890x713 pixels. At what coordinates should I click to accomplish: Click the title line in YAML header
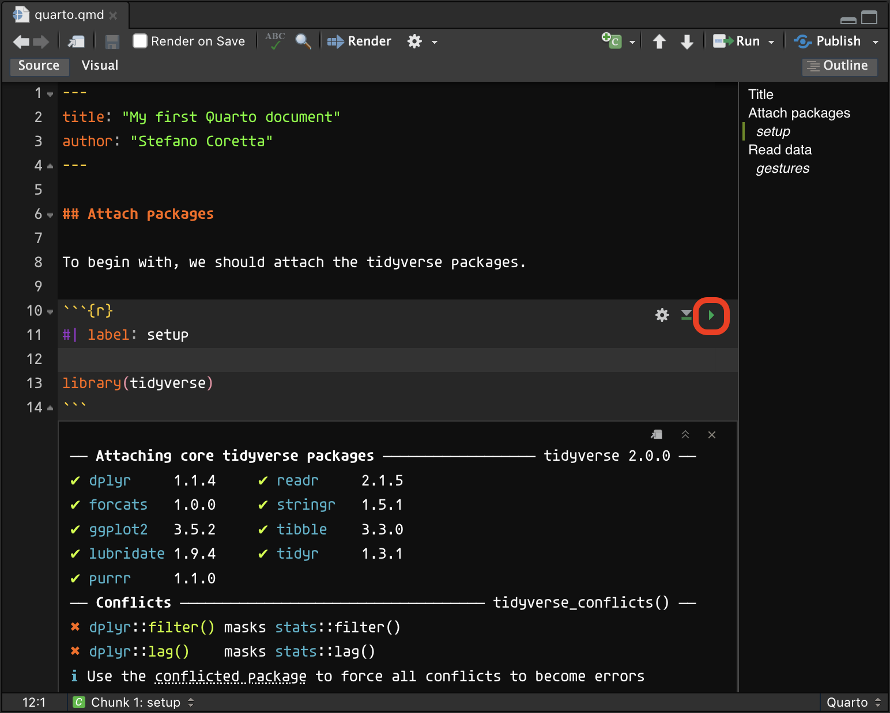click(x=201, y=117)
